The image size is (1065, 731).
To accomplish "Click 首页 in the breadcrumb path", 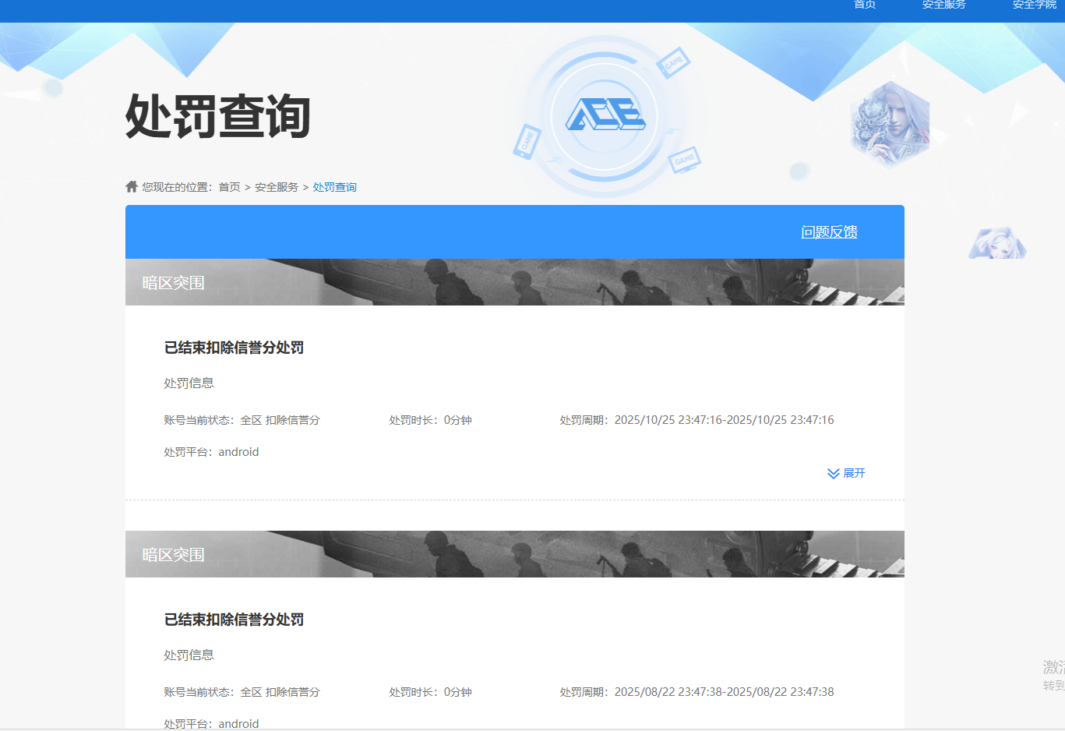I will point(230,186).
